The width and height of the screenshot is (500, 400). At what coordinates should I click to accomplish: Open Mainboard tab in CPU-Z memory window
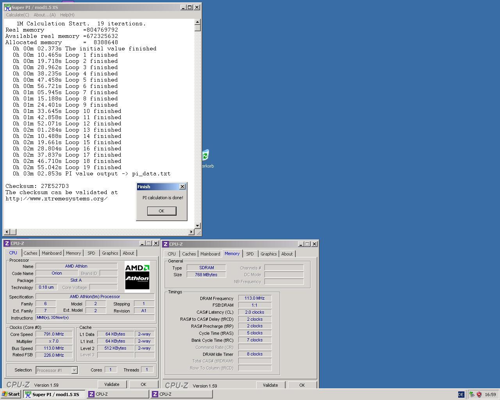[210, 254]
